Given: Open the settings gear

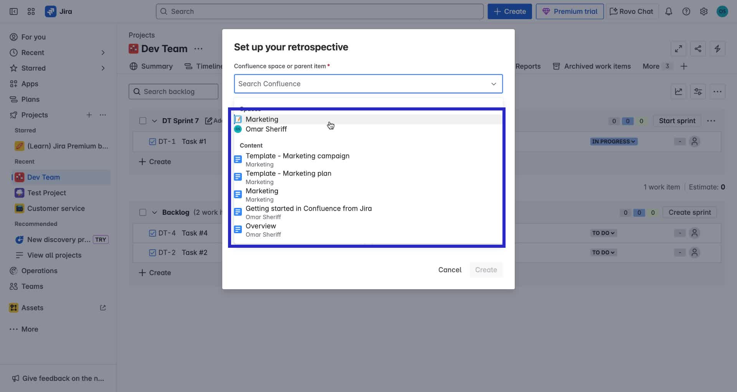Looking at the screenshot, I should point(704,11).
